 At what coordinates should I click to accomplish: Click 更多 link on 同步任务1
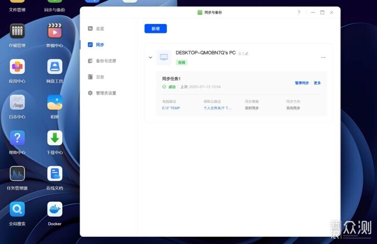click(317, 83)
